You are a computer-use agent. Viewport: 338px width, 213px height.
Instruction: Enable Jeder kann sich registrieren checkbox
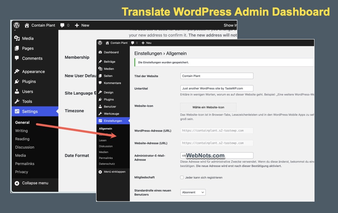[x=182, y=177]
